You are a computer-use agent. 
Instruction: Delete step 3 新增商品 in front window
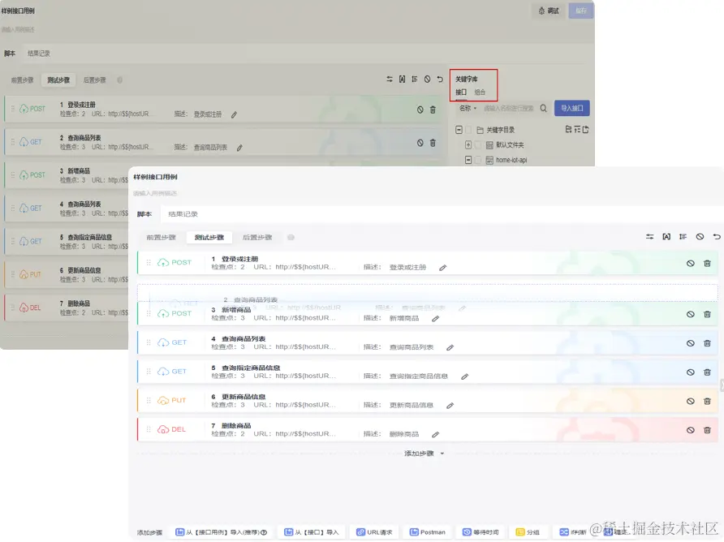click(x=707, y=314)
